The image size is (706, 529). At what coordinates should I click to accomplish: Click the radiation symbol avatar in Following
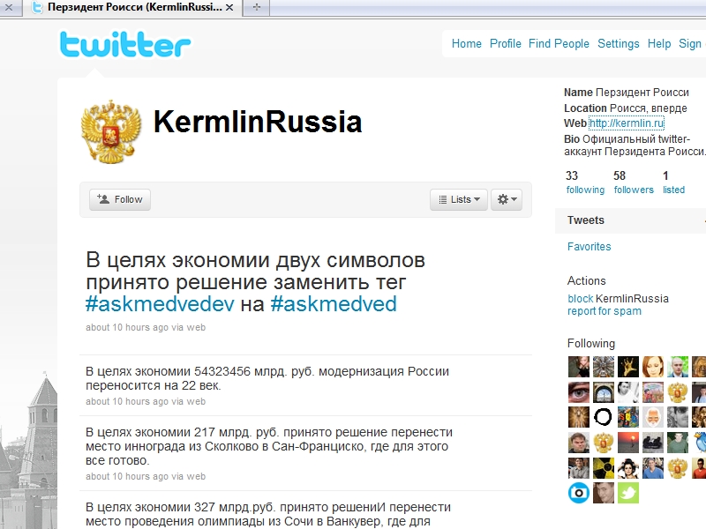click(604, 468)
